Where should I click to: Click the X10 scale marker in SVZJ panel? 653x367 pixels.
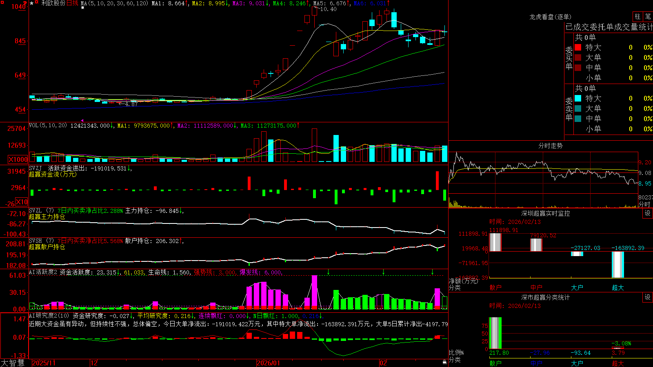(22, 202)
